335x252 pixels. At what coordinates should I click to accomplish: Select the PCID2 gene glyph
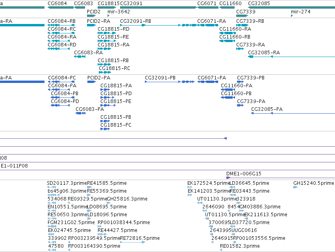(x=91, y=16)
